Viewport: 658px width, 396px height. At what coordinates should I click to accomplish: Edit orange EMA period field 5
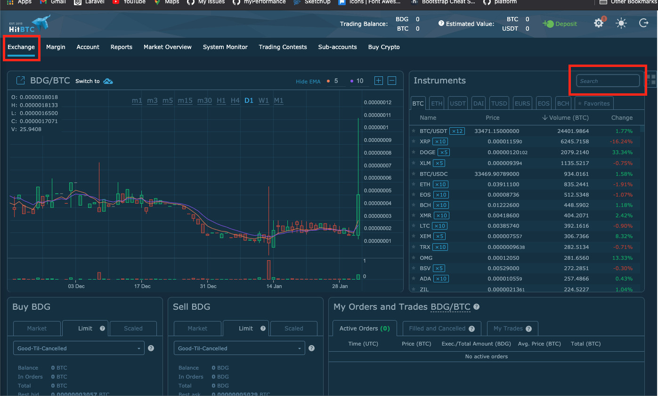tap(336, 81)
